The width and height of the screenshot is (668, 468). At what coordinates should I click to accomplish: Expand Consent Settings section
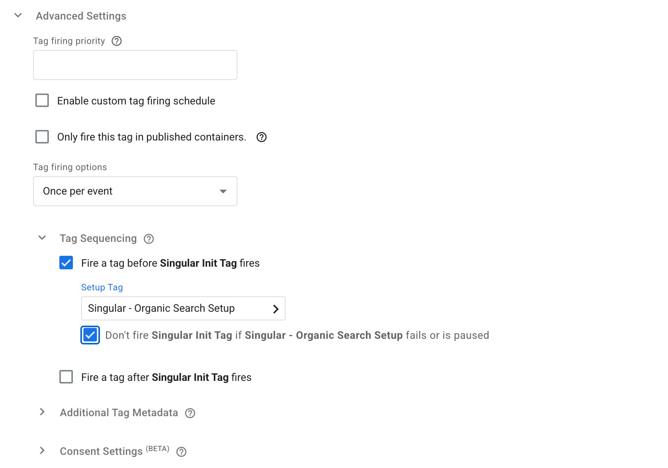(42, 451)
